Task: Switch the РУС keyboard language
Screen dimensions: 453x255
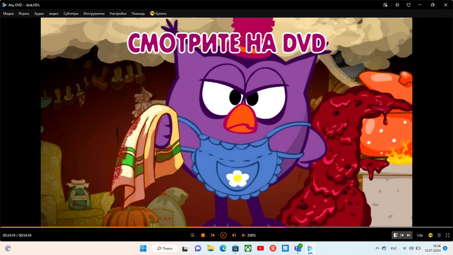Action: click(394, 248)
